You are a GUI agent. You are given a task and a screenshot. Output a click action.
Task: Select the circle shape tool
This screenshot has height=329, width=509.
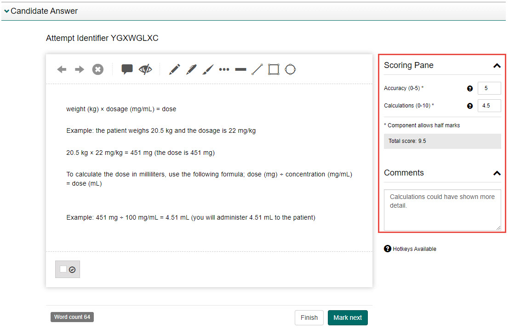pyautogui.click(x=290, y=69)
